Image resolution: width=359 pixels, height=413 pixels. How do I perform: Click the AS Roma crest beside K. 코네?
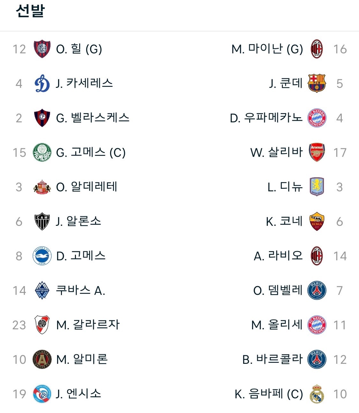[x=317, y=221]
